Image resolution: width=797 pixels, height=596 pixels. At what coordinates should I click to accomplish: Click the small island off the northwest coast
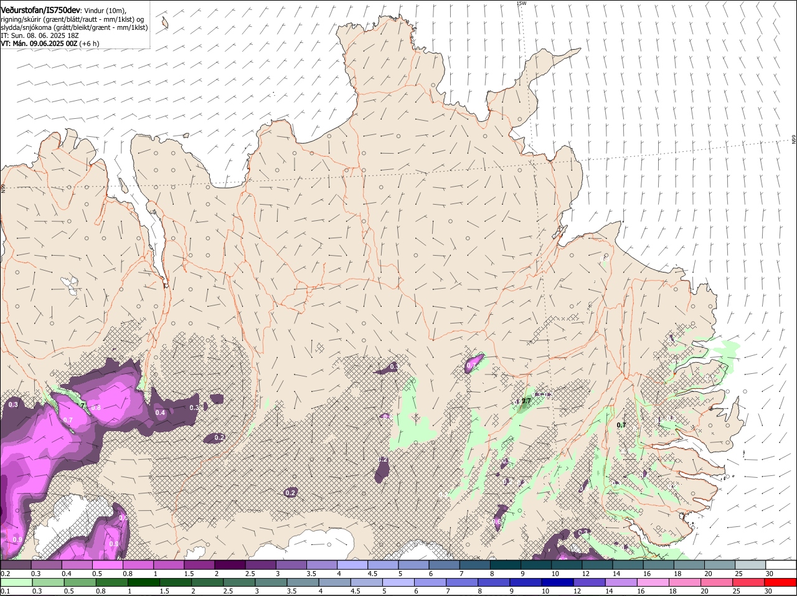165,23
